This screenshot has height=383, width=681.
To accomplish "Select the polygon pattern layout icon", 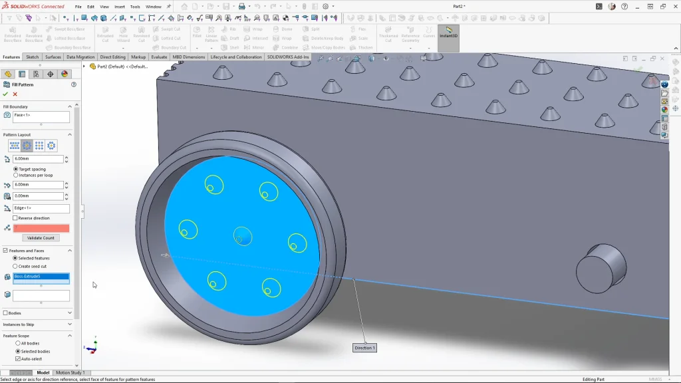I will (x=52, y=146).
